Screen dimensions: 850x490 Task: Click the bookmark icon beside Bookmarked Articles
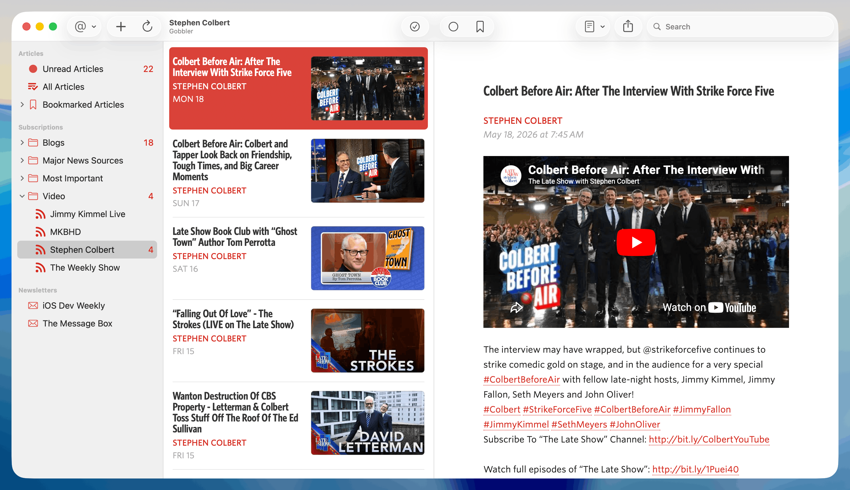(33, 105)
